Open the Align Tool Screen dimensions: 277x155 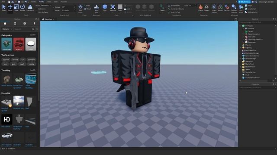[97, 9]
